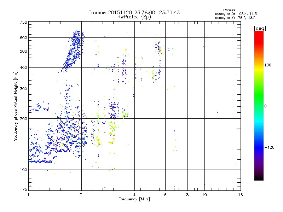Click the x-axis label '2'
283x212 pixels.
[81, 195]
